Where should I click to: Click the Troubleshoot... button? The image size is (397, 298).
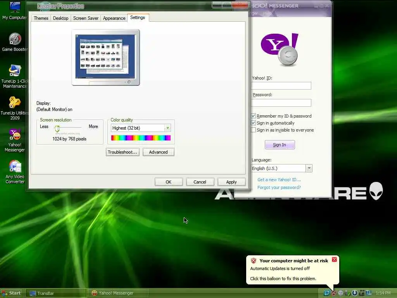123,152
